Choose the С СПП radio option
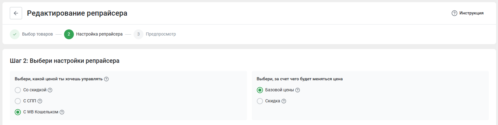The width and height of the screenshot is (498, 125). [x=18, y=101]
